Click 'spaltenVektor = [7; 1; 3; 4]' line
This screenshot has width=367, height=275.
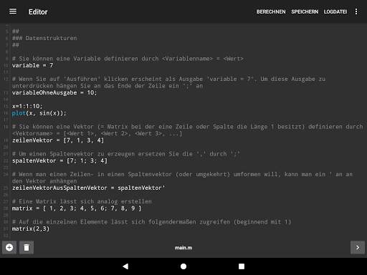point(59,160)
